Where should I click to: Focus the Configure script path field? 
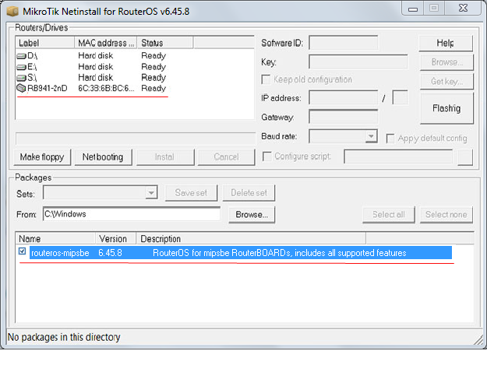click(398, 156)
